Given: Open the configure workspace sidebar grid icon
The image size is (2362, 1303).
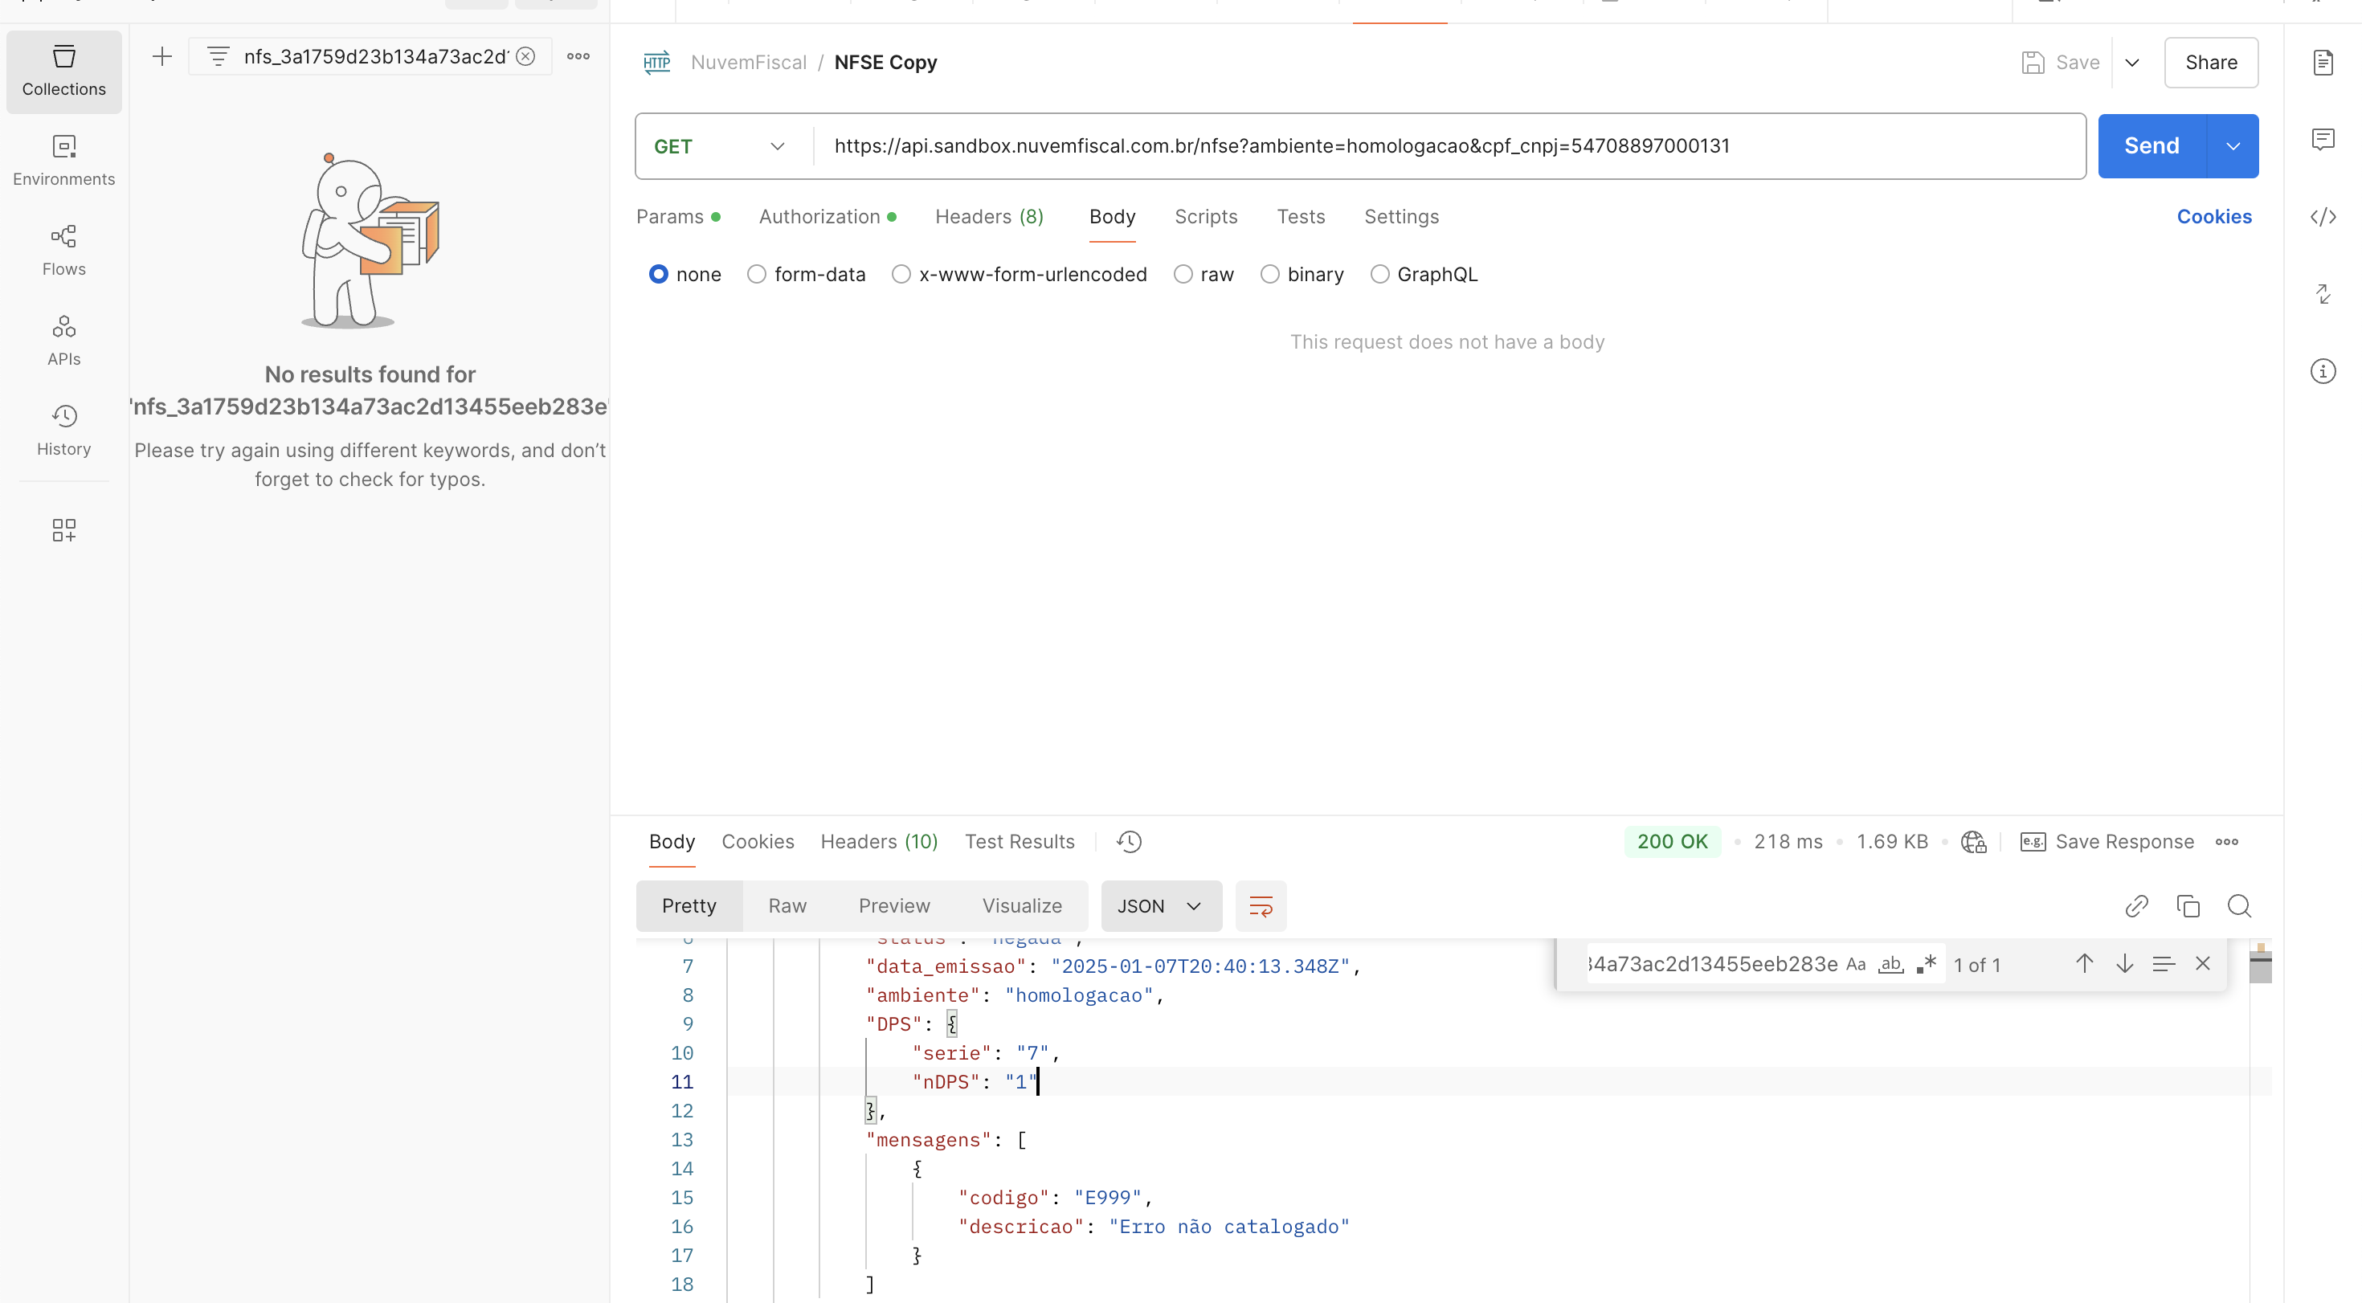Looking at the screenshot, I should click(64, 530).
